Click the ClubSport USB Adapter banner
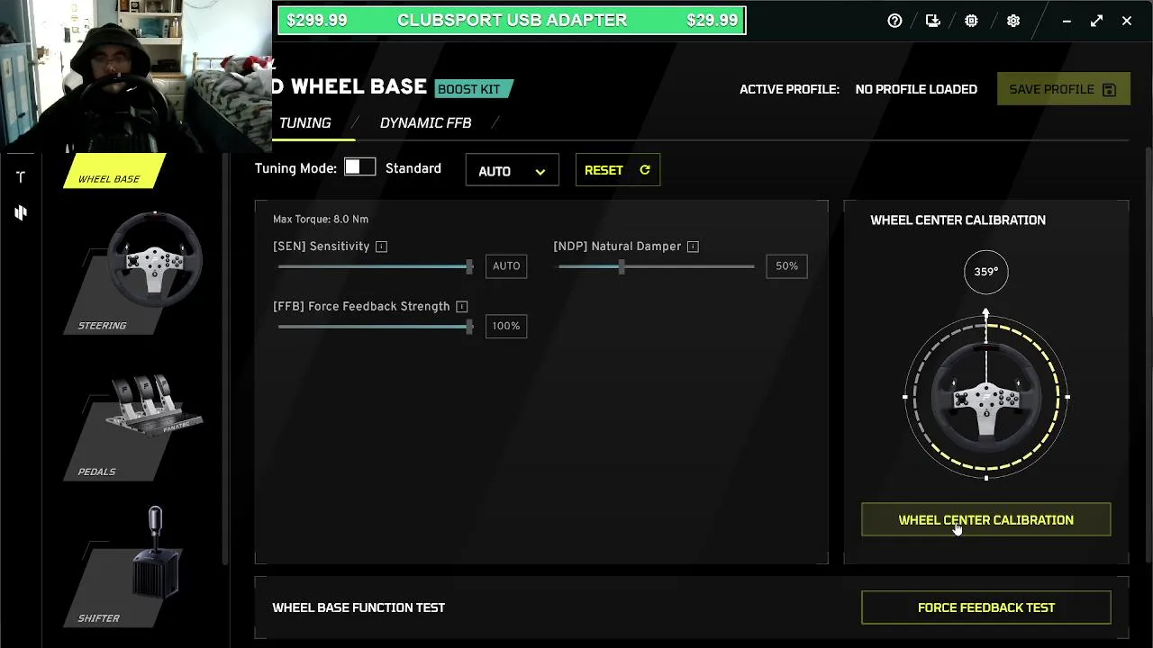 click(x=512, y=21)
